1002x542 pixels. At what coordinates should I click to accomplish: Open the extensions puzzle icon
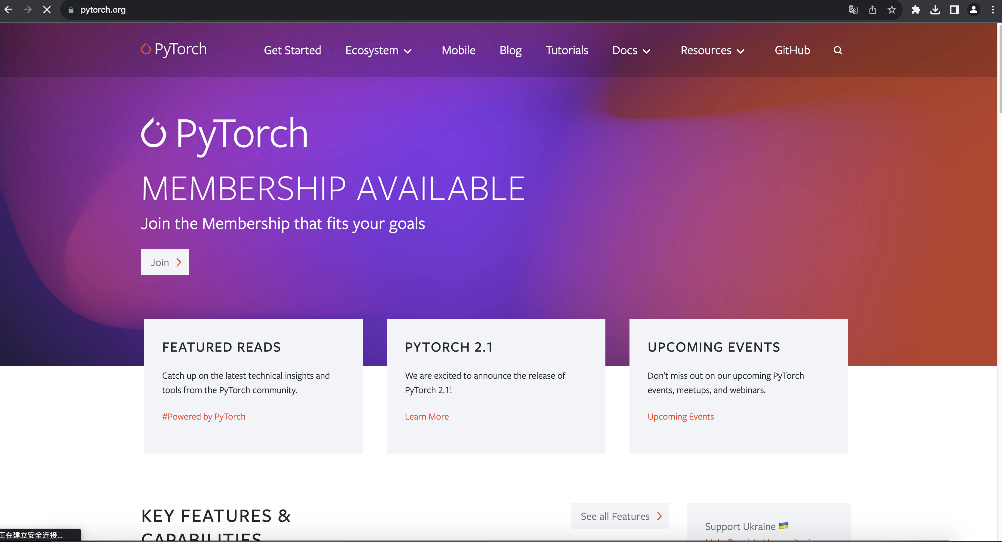(916, 10)
